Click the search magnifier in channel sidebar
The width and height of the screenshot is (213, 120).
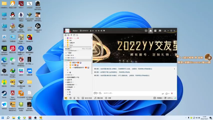77,35
